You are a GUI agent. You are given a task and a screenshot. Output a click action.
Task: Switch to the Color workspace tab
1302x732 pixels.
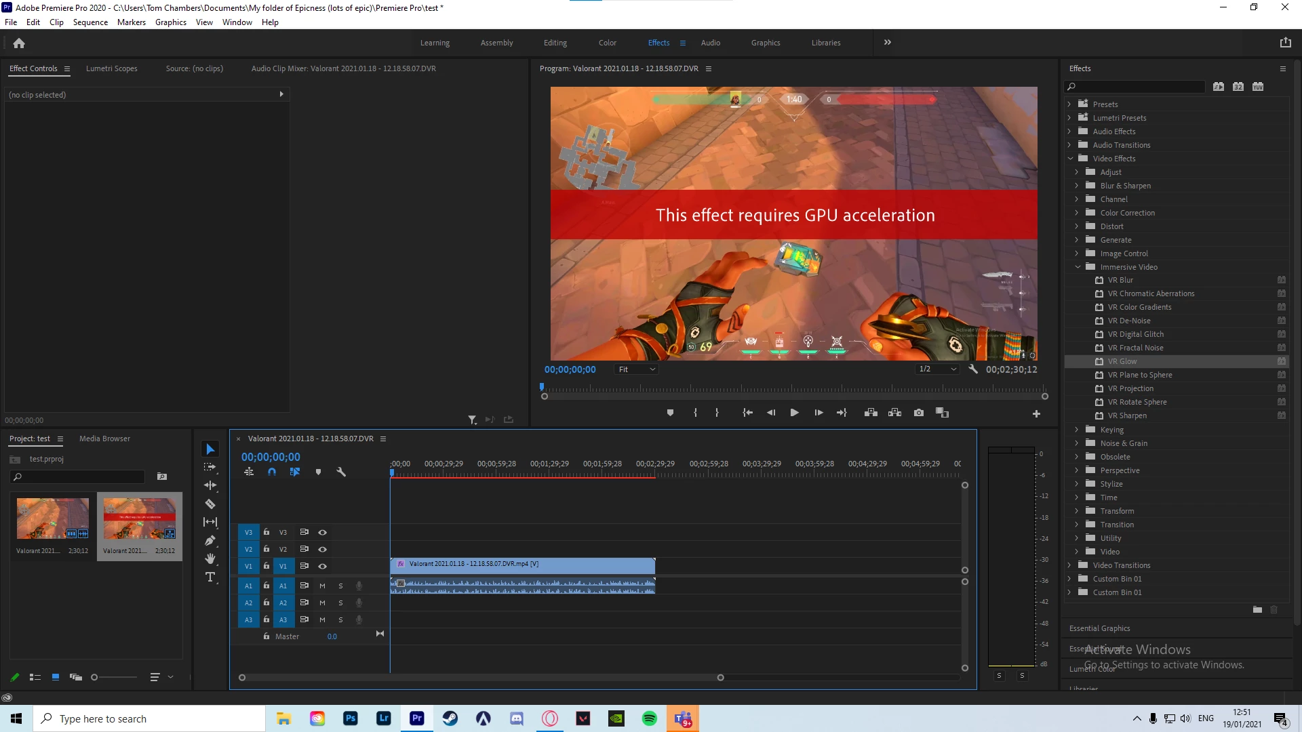(607, 43)
